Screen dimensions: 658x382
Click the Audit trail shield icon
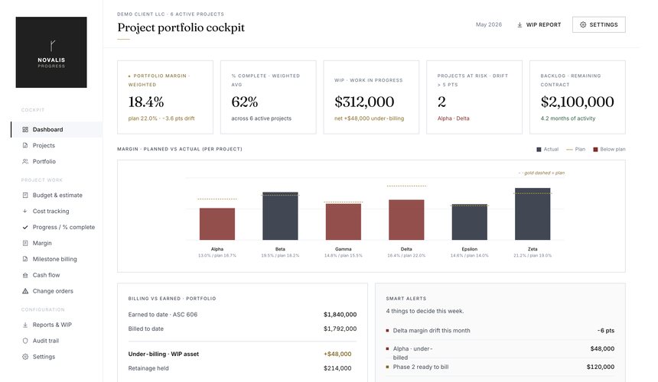click(25, 341)
